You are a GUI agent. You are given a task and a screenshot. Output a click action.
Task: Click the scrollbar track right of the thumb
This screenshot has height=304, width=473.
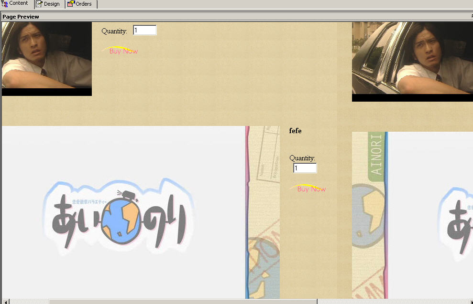[392, 302]
